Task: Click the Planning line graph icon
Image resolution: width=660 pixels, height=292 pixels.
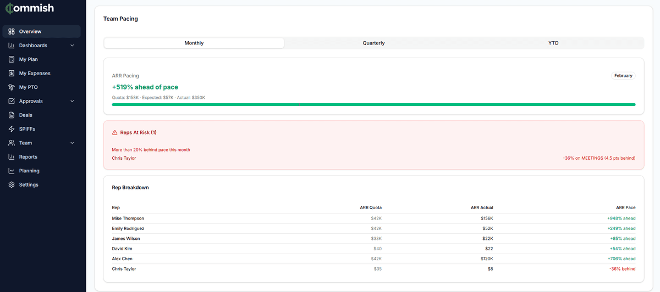Action: 12,171
